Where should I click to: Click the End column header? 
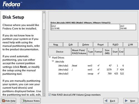[121, 52]
